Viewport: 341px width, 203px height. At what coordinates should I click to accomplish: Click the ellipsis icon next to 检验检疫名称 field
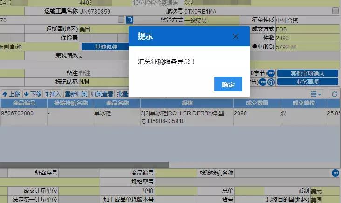pos(335,173)
